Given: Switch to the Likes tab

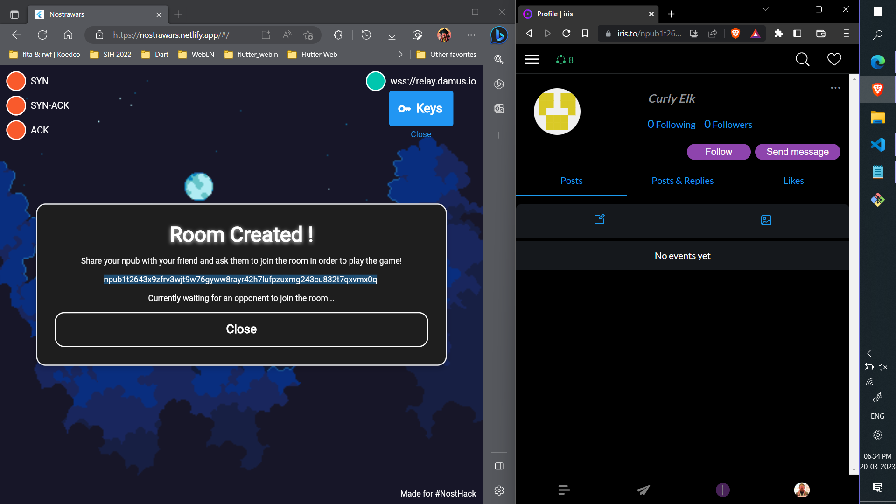Looking at the screenshot, I should coord(793,181).
